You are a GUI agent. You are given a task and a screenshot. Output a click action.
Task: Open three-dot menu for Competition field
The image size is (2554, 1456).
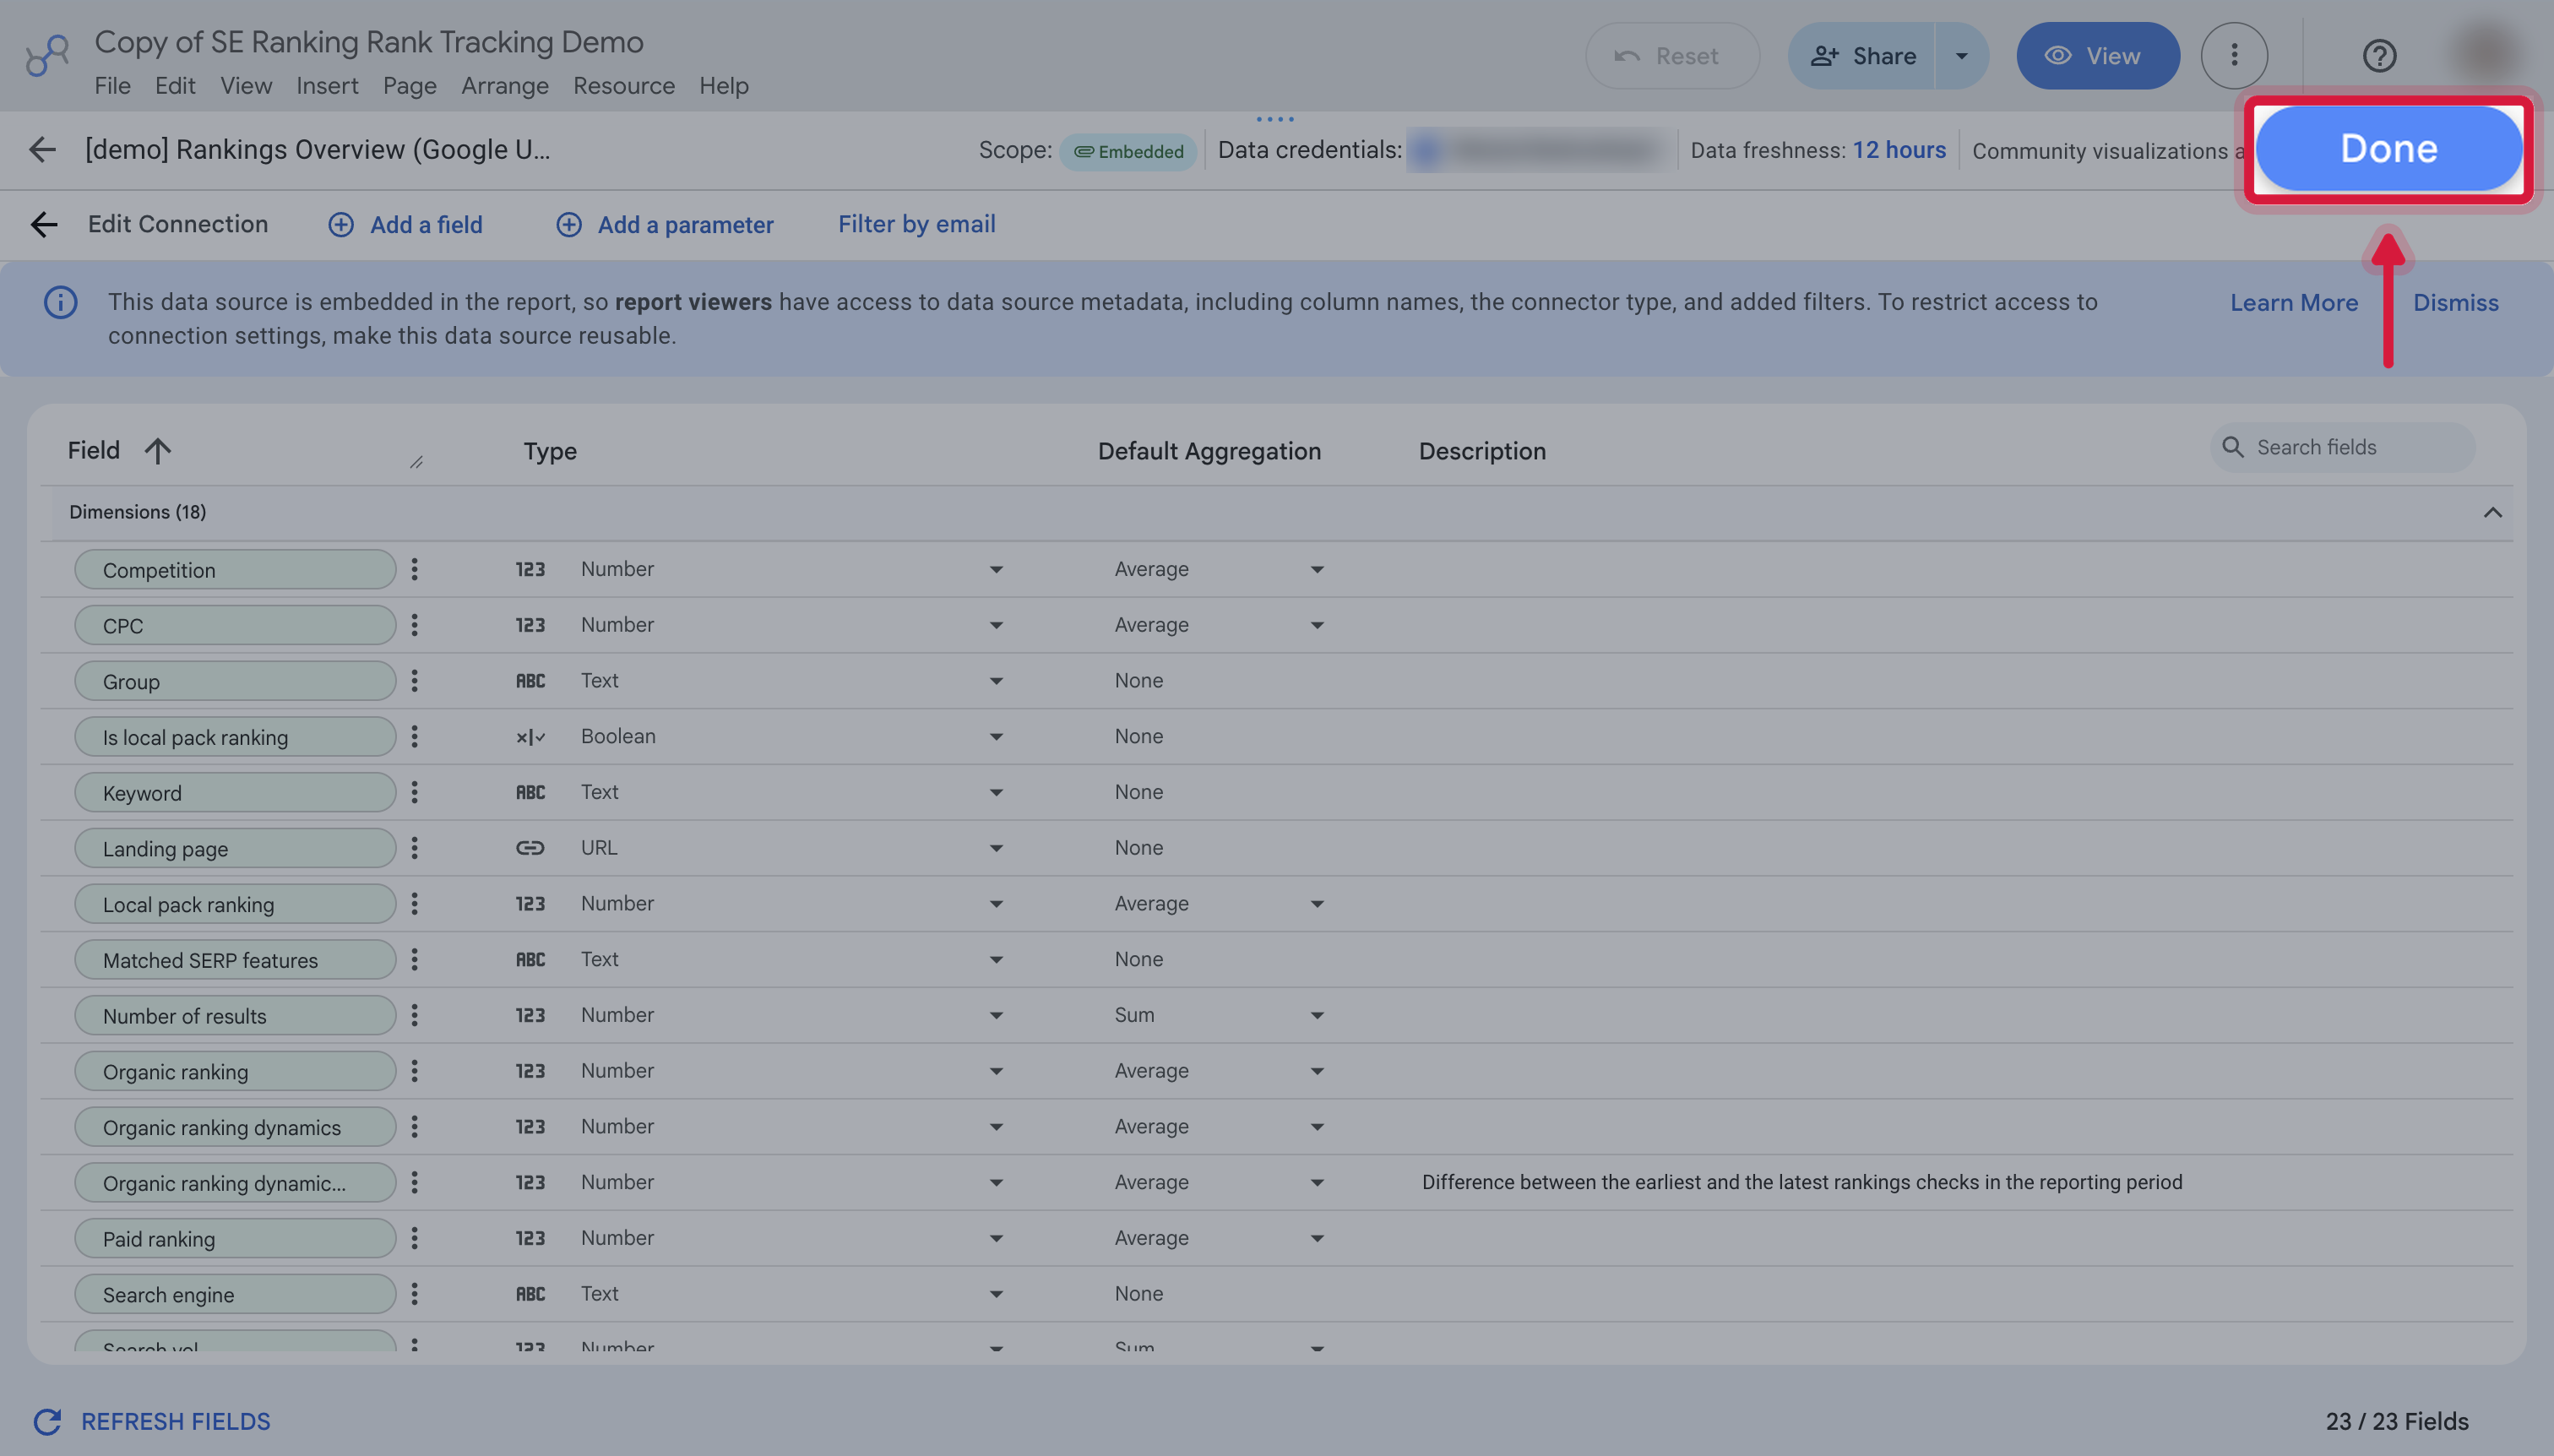coord(414,569)
